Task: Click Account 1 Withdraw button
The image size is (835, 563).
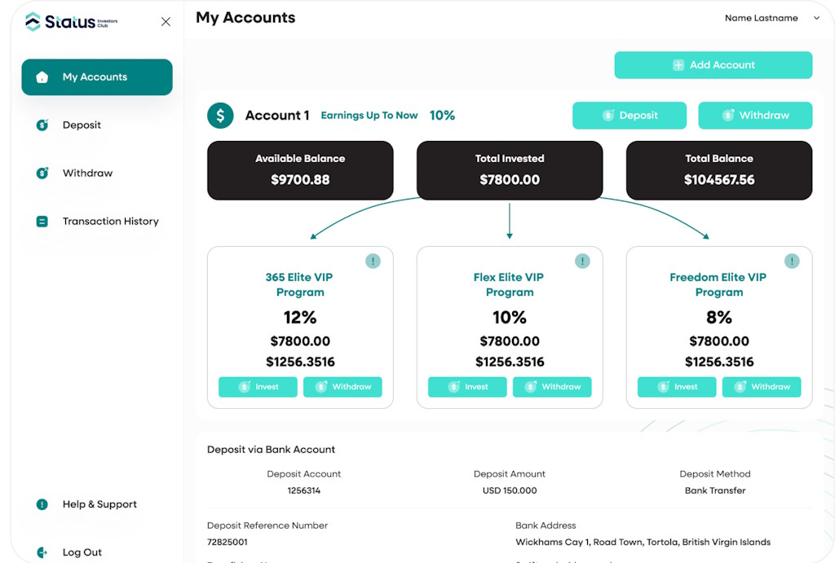Action: pos(755,116)
